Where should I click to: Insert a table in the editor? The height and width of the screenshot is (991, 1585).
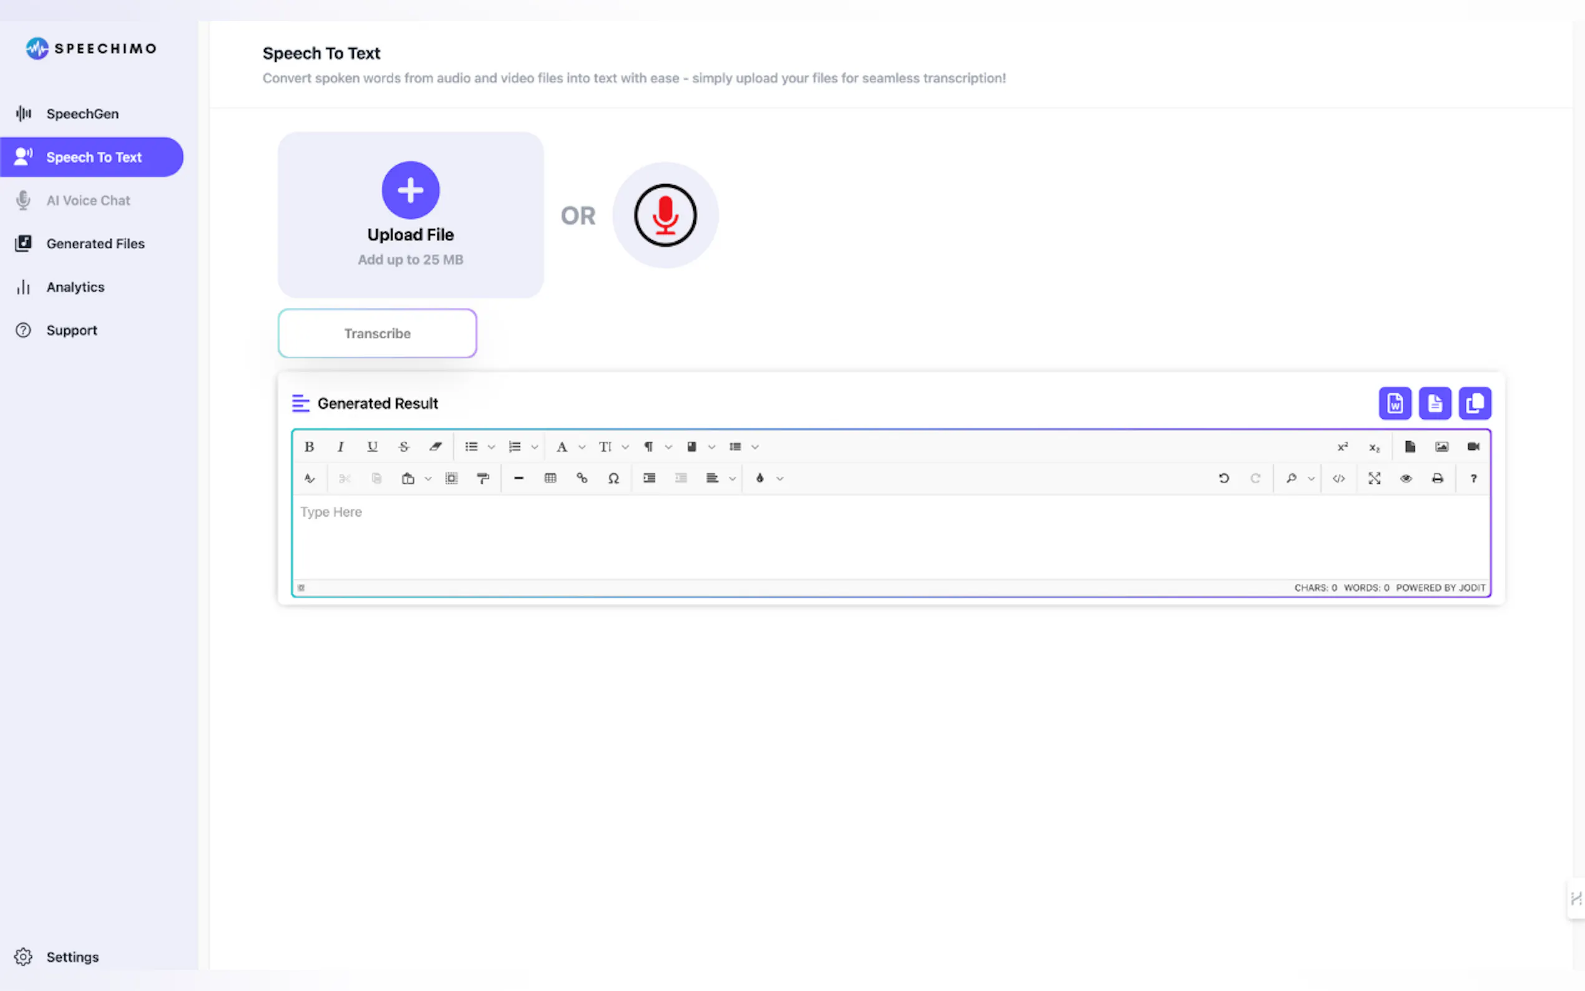point(550,479)
